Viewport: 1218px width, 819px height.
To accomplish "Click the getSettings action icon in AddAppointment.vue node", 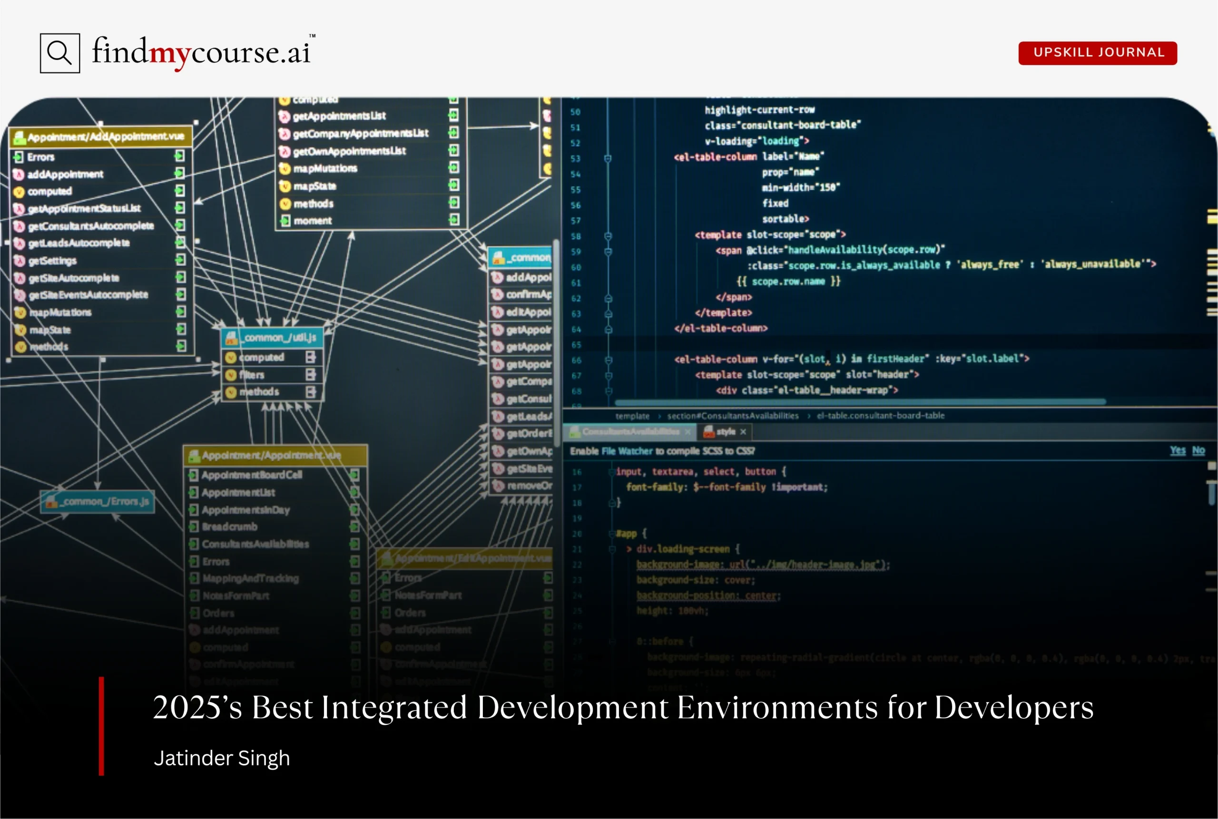I will coord(20,261).
